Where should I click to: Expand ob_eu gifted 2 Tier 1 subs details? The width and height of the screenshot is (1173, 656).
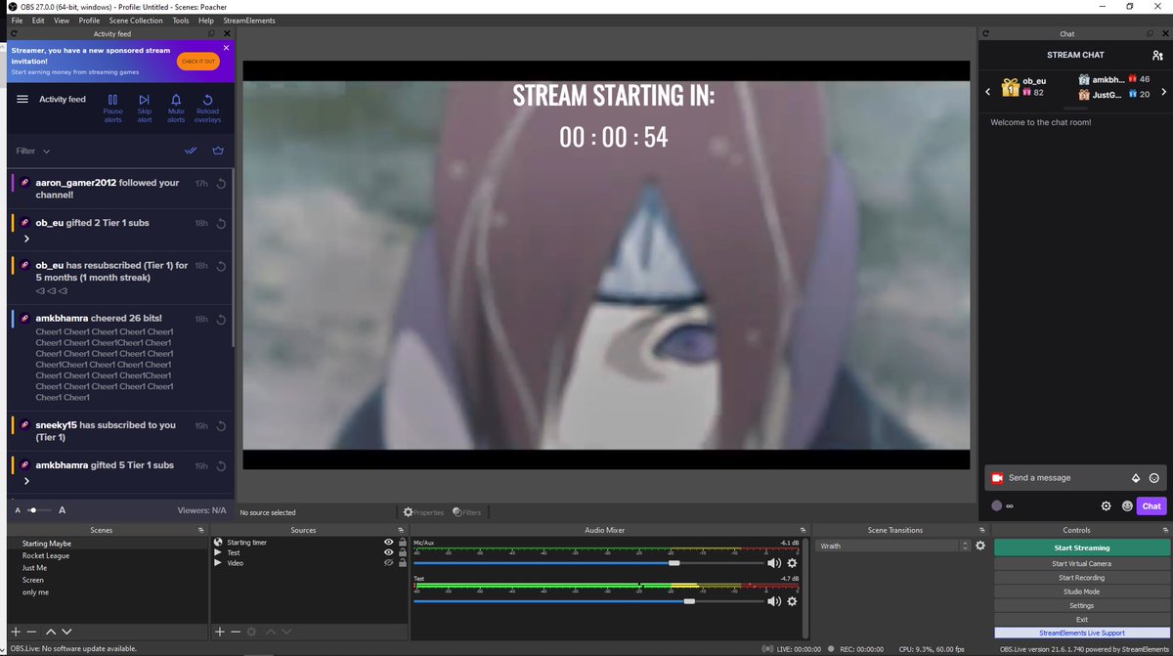[x=26, y=239]
